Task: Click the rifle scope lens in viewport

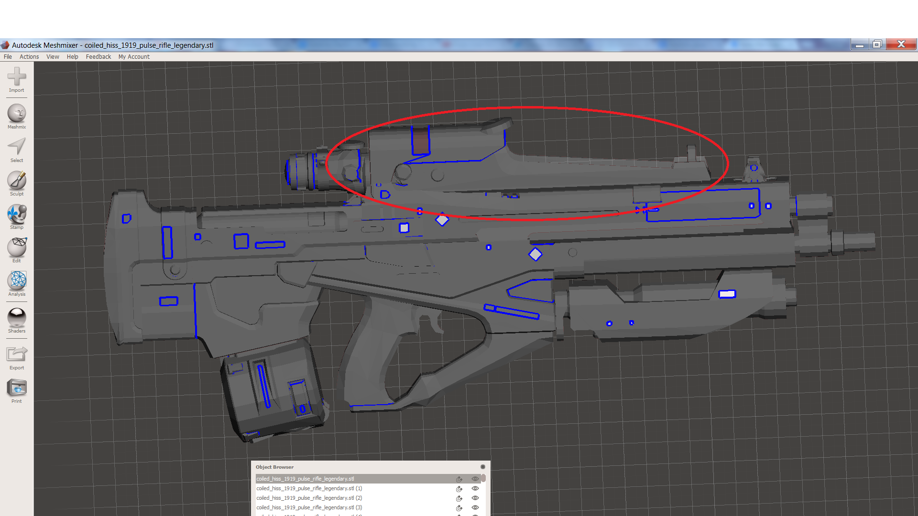Action: [289, 171]
